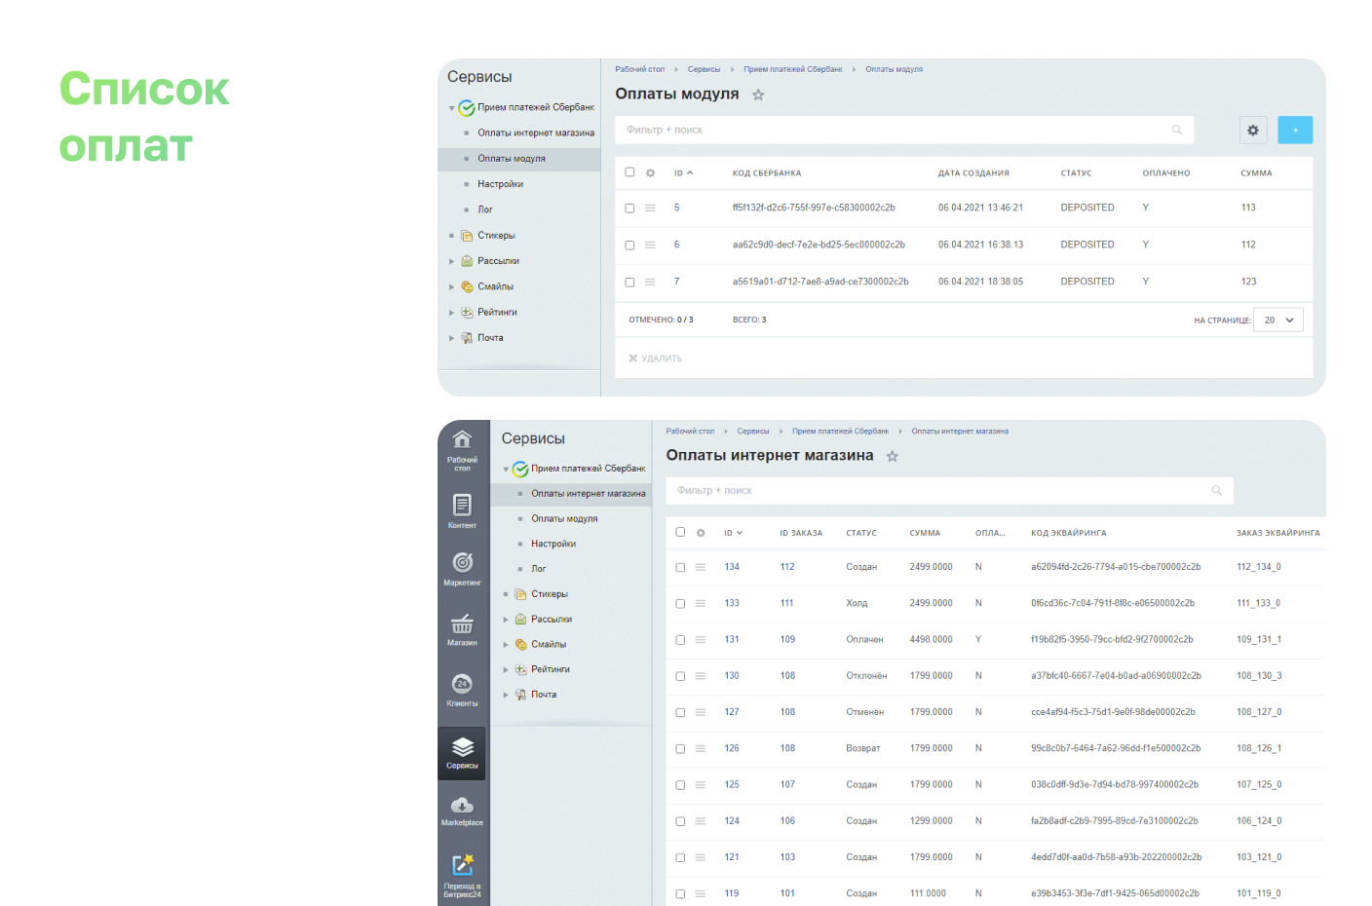Check the row with ID 7
Screen dimensions: 1372x906
629,283
